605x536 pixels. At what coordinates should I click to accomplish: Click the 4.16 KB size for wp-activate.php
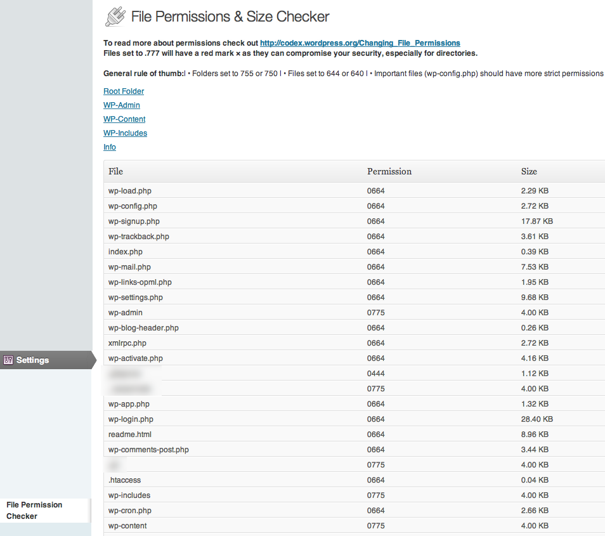click(x=535, y=358)
